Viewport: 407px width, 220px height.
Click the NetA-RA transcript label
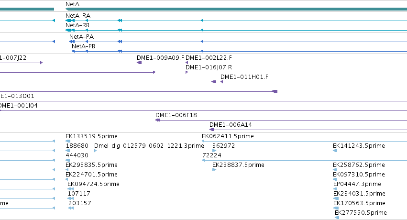click(78, 16)
